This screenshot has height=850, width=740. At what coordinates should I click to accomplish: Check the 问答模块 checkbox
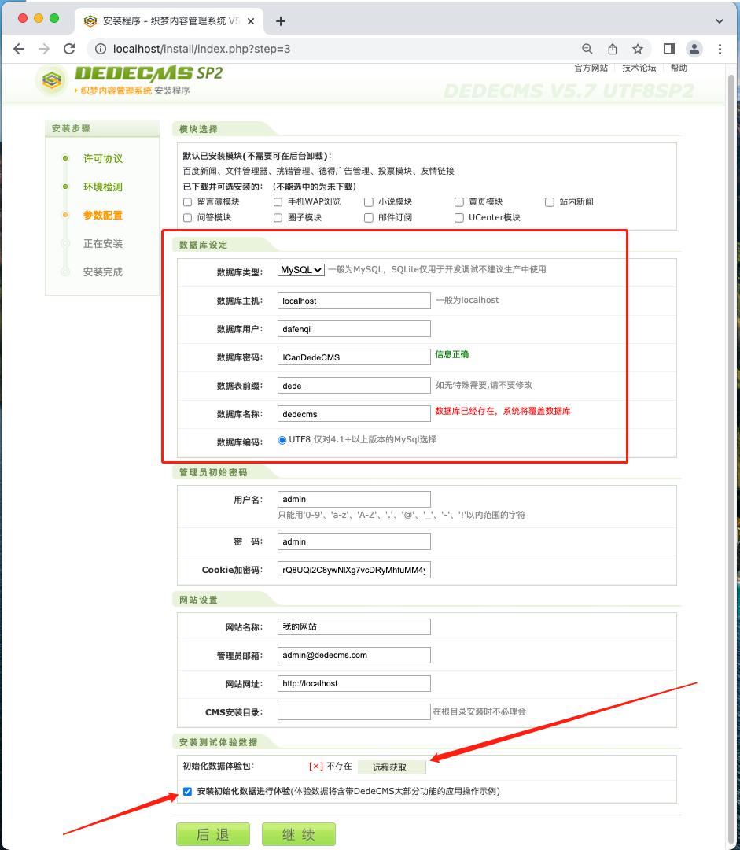(187, 217)
